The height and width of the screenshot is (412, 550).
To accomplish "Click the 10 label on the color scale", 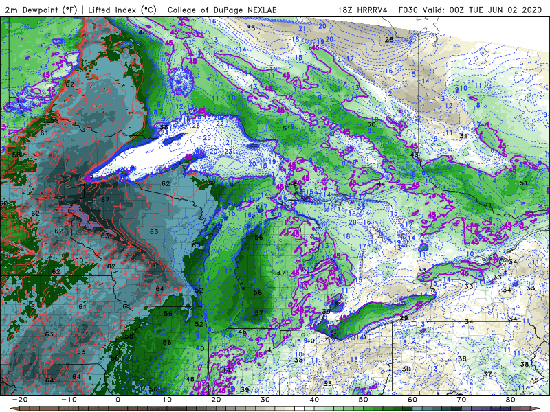I will [167, 400].
